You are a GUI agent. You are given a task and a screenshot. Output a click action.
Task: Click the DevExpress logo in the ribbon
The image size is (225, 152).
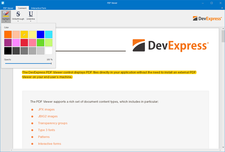pyautogui.click(x=207, y=18)
